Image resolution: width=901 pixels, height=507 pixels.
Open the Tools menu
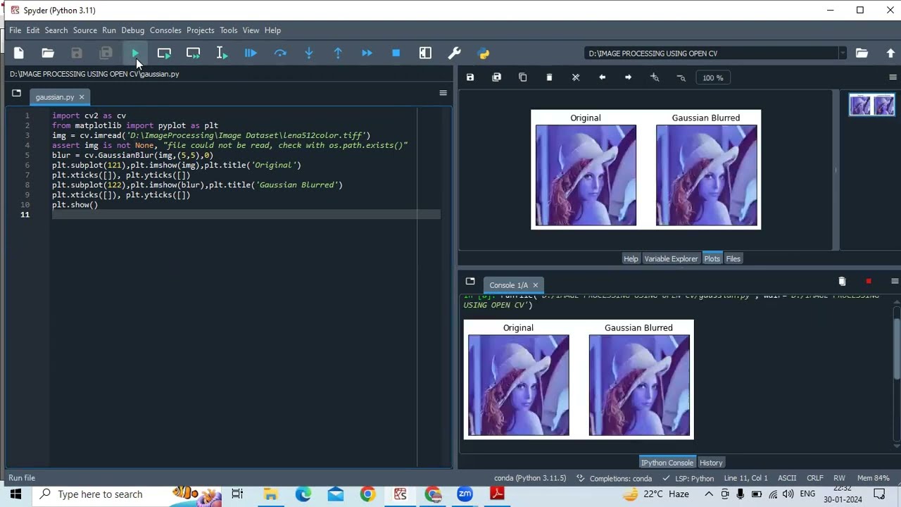point(228,30)
